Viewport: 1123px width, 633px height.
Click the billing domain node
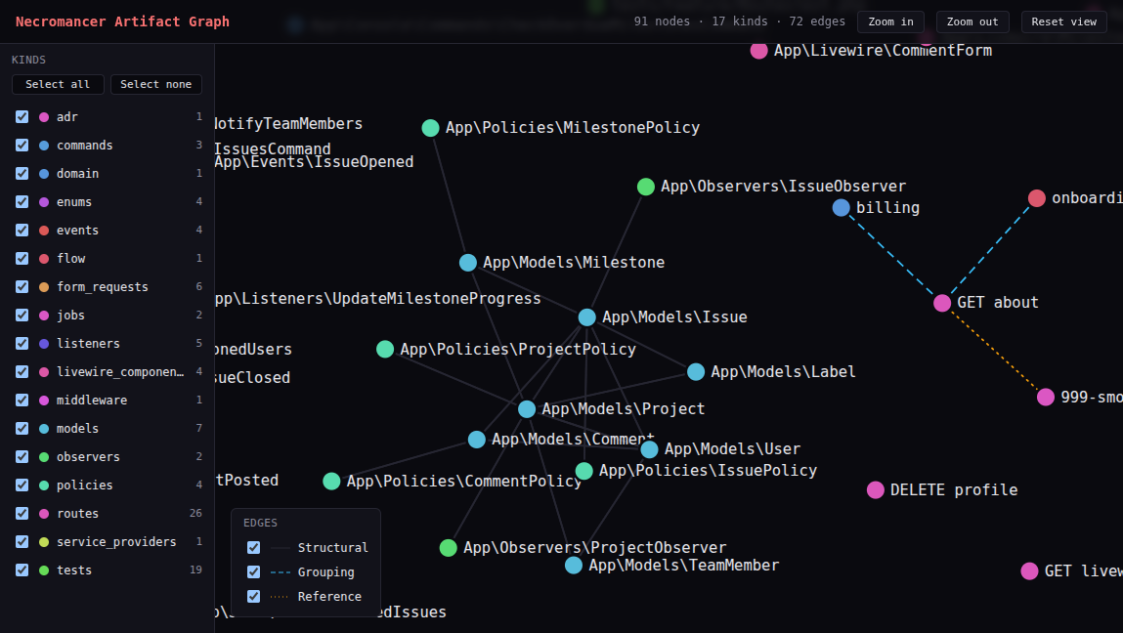[841, 208]
